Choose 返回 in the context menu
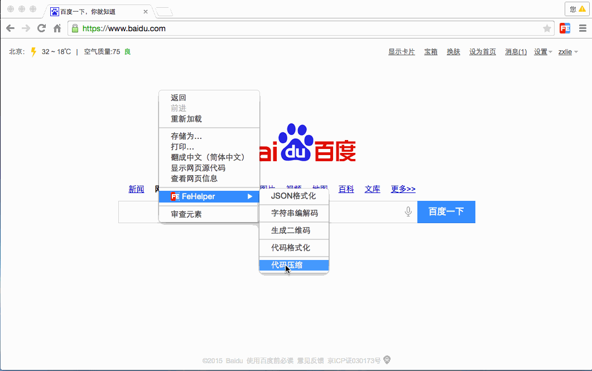This screenshot has width=592, height=371. pyautogui.click(x=209, y=98)
